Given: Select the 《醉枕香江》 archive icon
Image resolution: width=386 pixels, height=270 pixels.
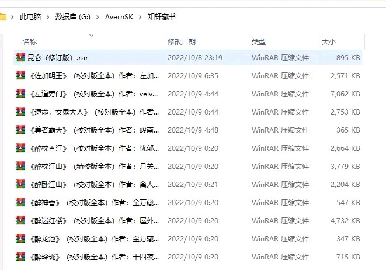Looking at the screenshot, I should (20, 148).
